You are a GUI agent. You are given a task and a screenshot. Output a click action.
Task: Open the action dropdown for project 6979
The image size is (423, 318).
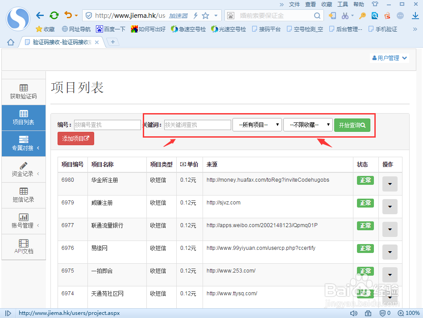click(390, 207)
